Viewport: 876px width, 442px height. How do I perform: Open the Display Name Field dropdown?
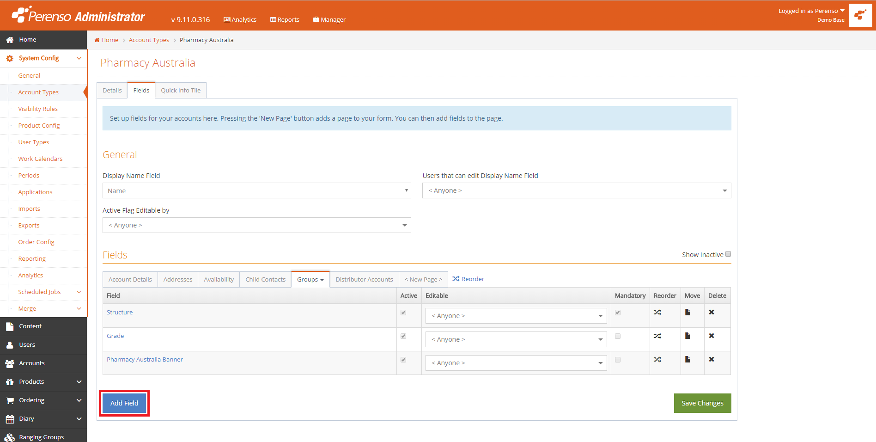click(x=257, y=191)
